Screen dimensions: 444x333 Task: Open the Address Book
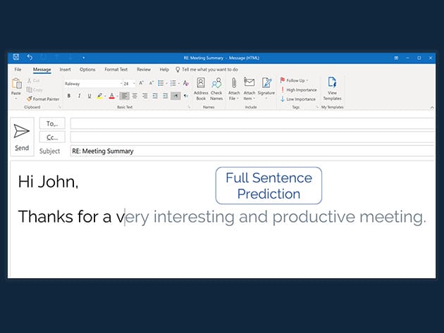[201, 88]
